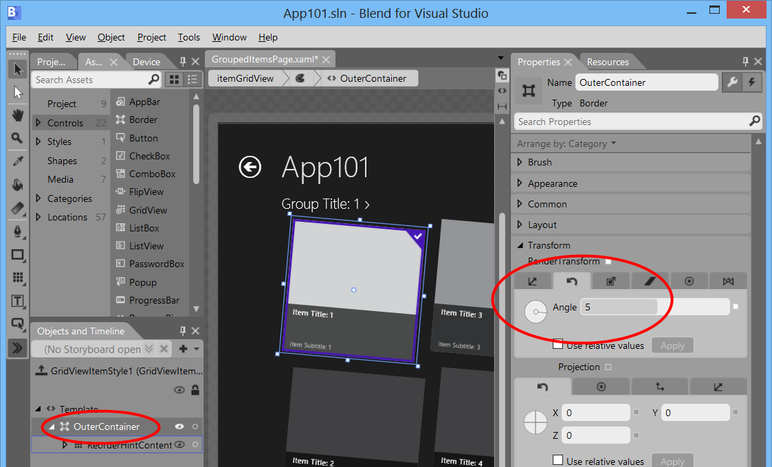This screenshot has height=467, width=772.
Task: Expand the ReorderHintContent tree node
Action: [65, 445]
